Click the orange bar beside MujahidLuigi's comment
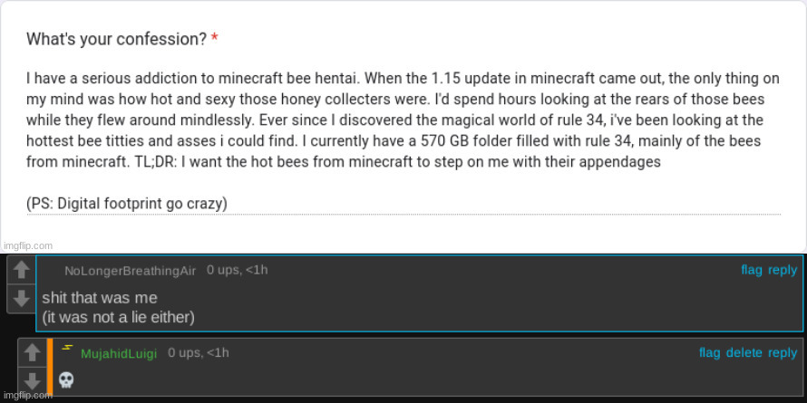The image size is (807, 403). pyautogui.click(x=50, y=367)
